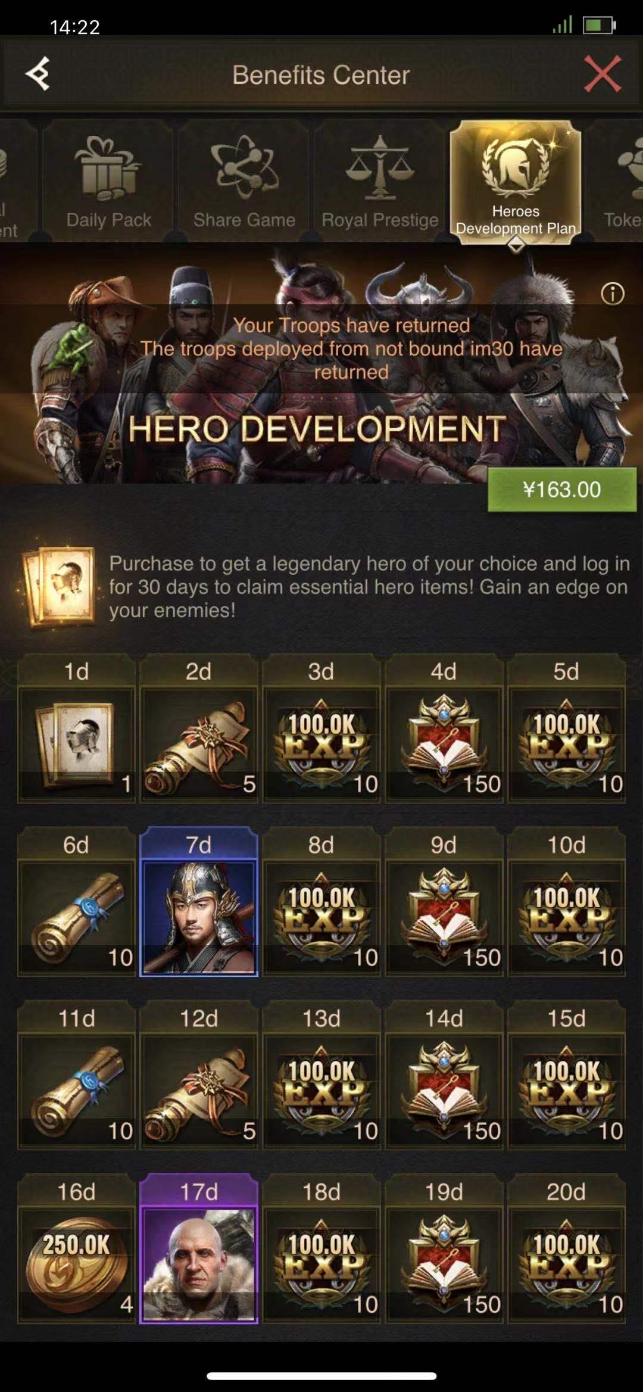Select the day 4 skill book reward
This screenshot has width=643, height=1392.
444,743
